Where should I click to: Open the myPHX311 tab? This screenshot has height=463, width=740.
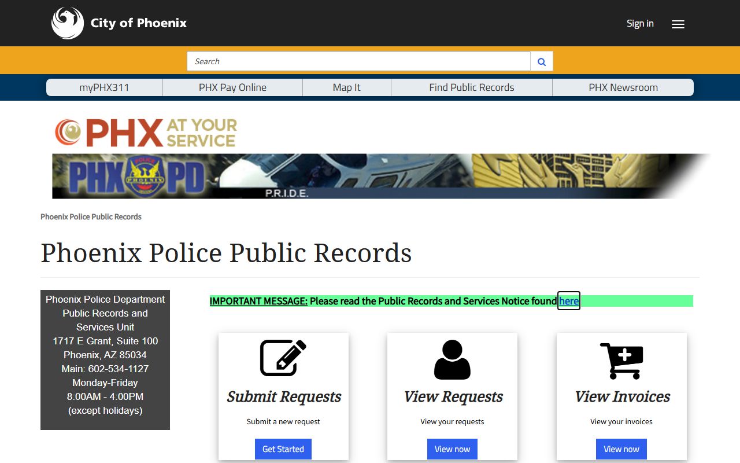(104, 87)
